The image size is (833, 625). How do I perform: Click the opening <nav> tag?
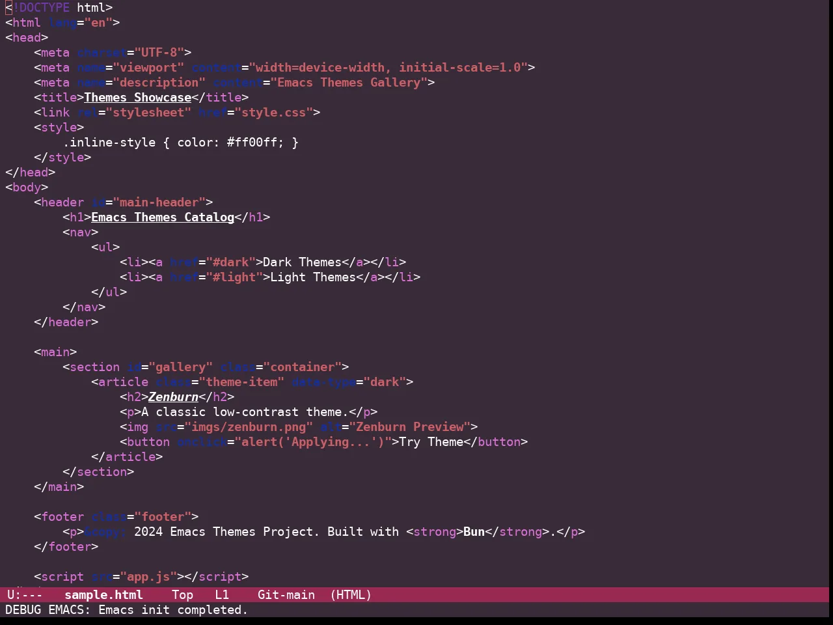pyautogui.click(x=81, y=232)
